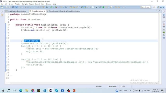This screenshot has height=93, width=166.
Task: Click the Smart Insert status entry
Action: tap(112, 86)
